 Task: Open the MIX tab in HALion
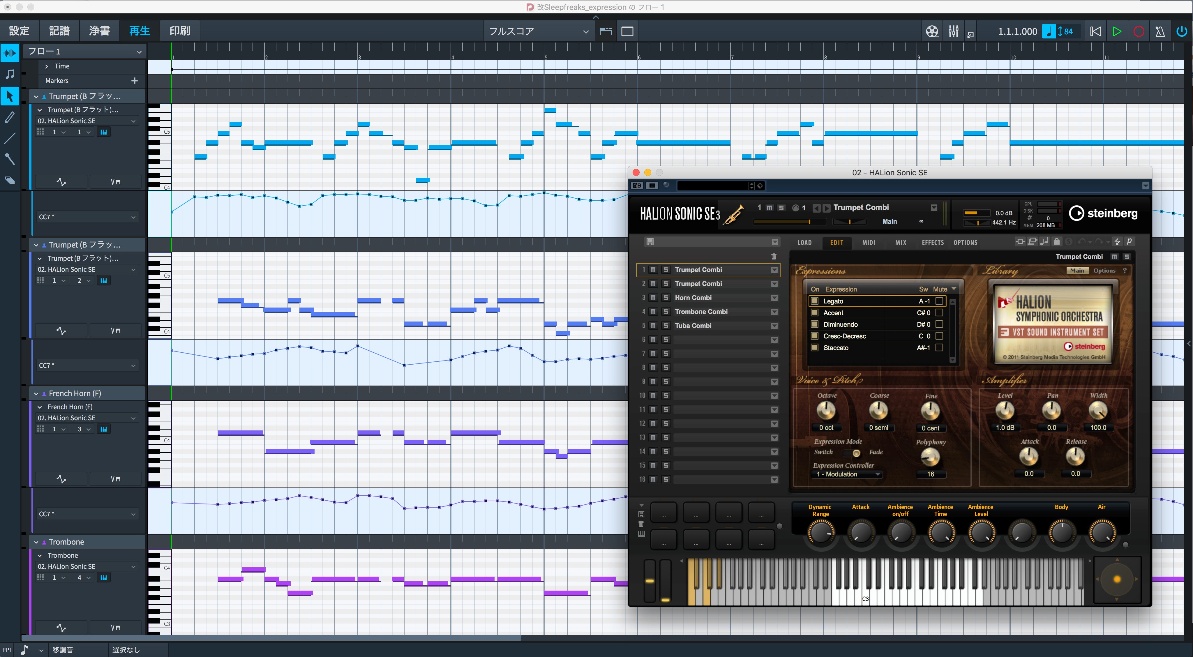tap(900, 243)
